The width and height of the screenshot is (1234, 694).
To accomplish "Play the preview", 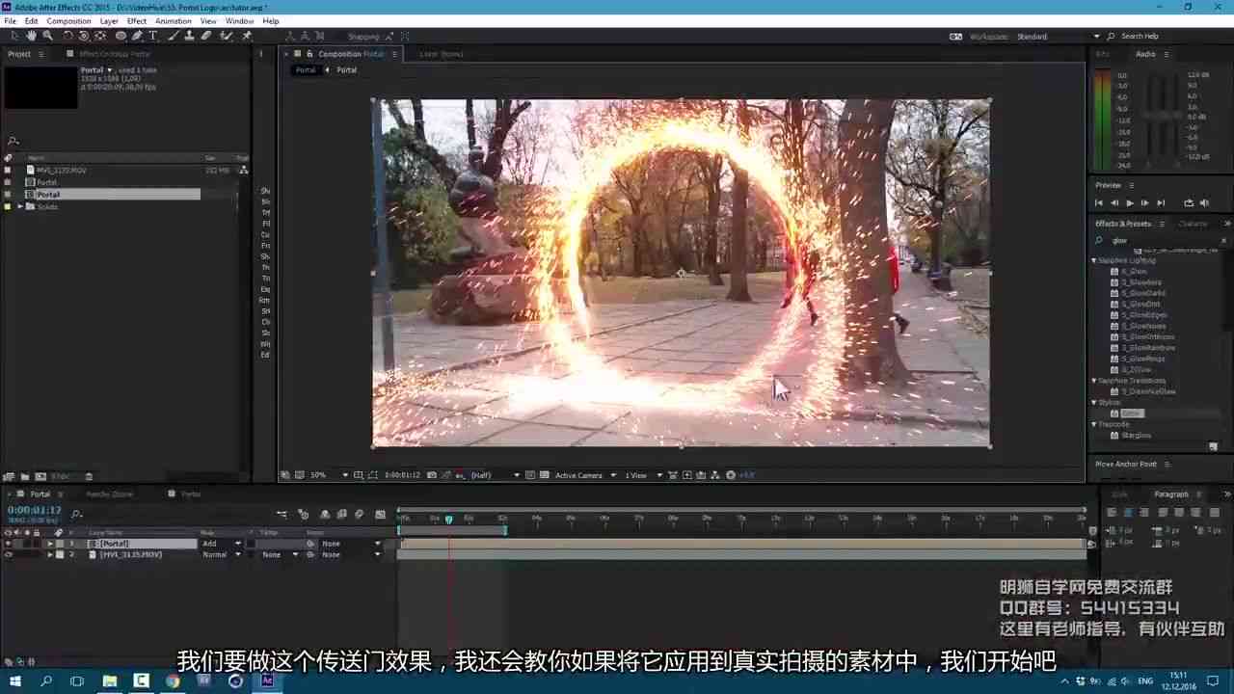I will tap(1129, 202).
